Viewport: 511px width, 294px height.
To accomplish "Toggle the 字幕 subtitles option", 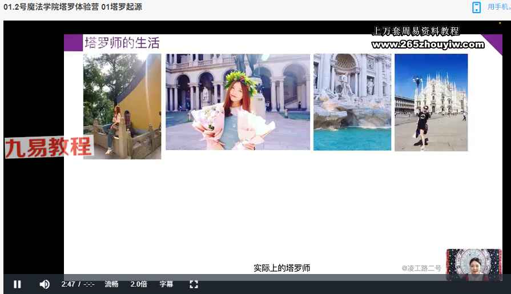I will click(x=166, y=284).
